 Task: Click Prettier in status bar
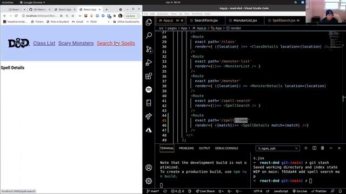coord(319,191)
